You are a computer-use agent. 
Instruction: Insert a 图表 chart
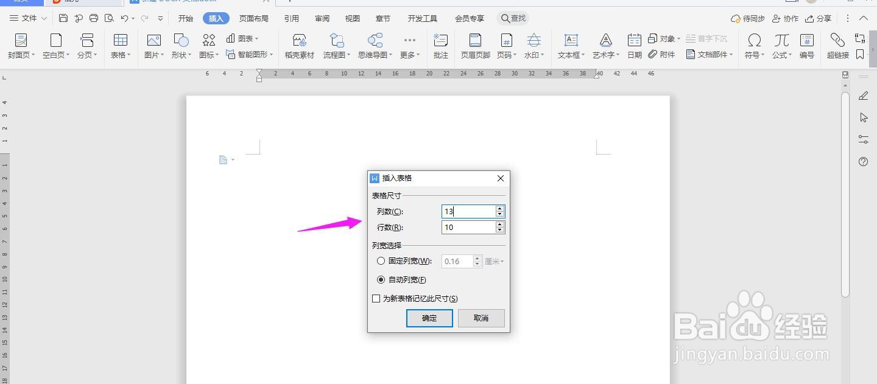coord(242,38)
